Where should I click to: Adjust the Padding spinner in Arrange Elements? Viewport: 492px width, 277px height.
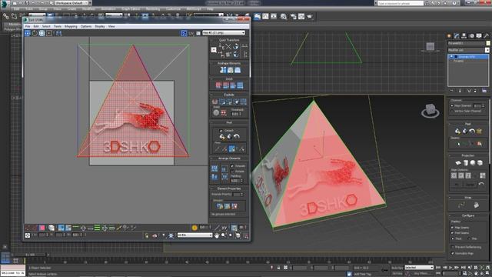pyautogui.click(x=241, y=181)
